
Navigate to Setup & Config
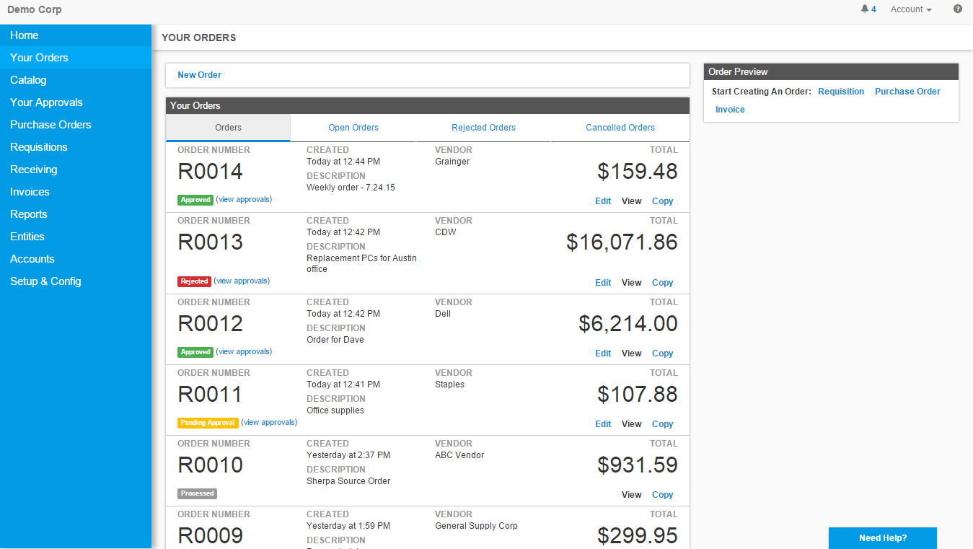(45, 281)
